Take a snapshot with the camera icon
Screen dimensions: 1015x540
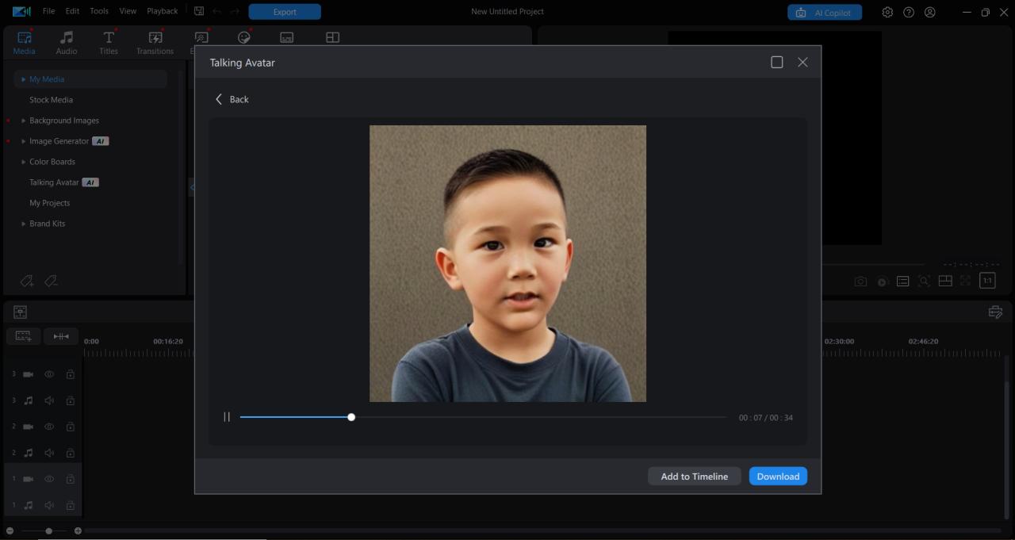tap(860, 281)
